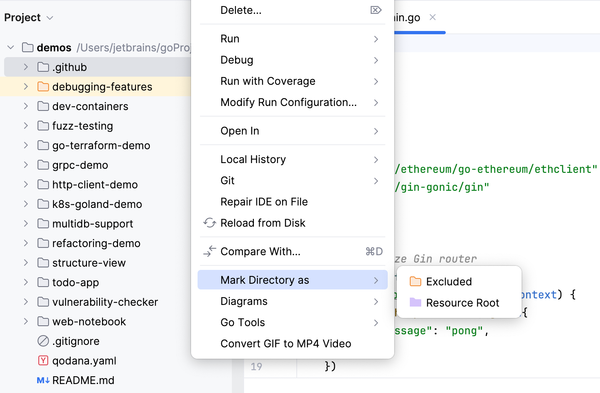Select Run with Coverage
Screen dimensions: 600x393
point(268,81)
